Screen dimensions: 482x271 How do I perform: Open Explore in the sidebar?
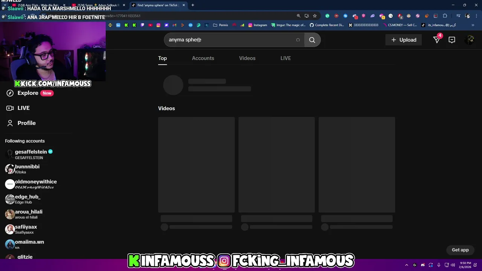30,93
